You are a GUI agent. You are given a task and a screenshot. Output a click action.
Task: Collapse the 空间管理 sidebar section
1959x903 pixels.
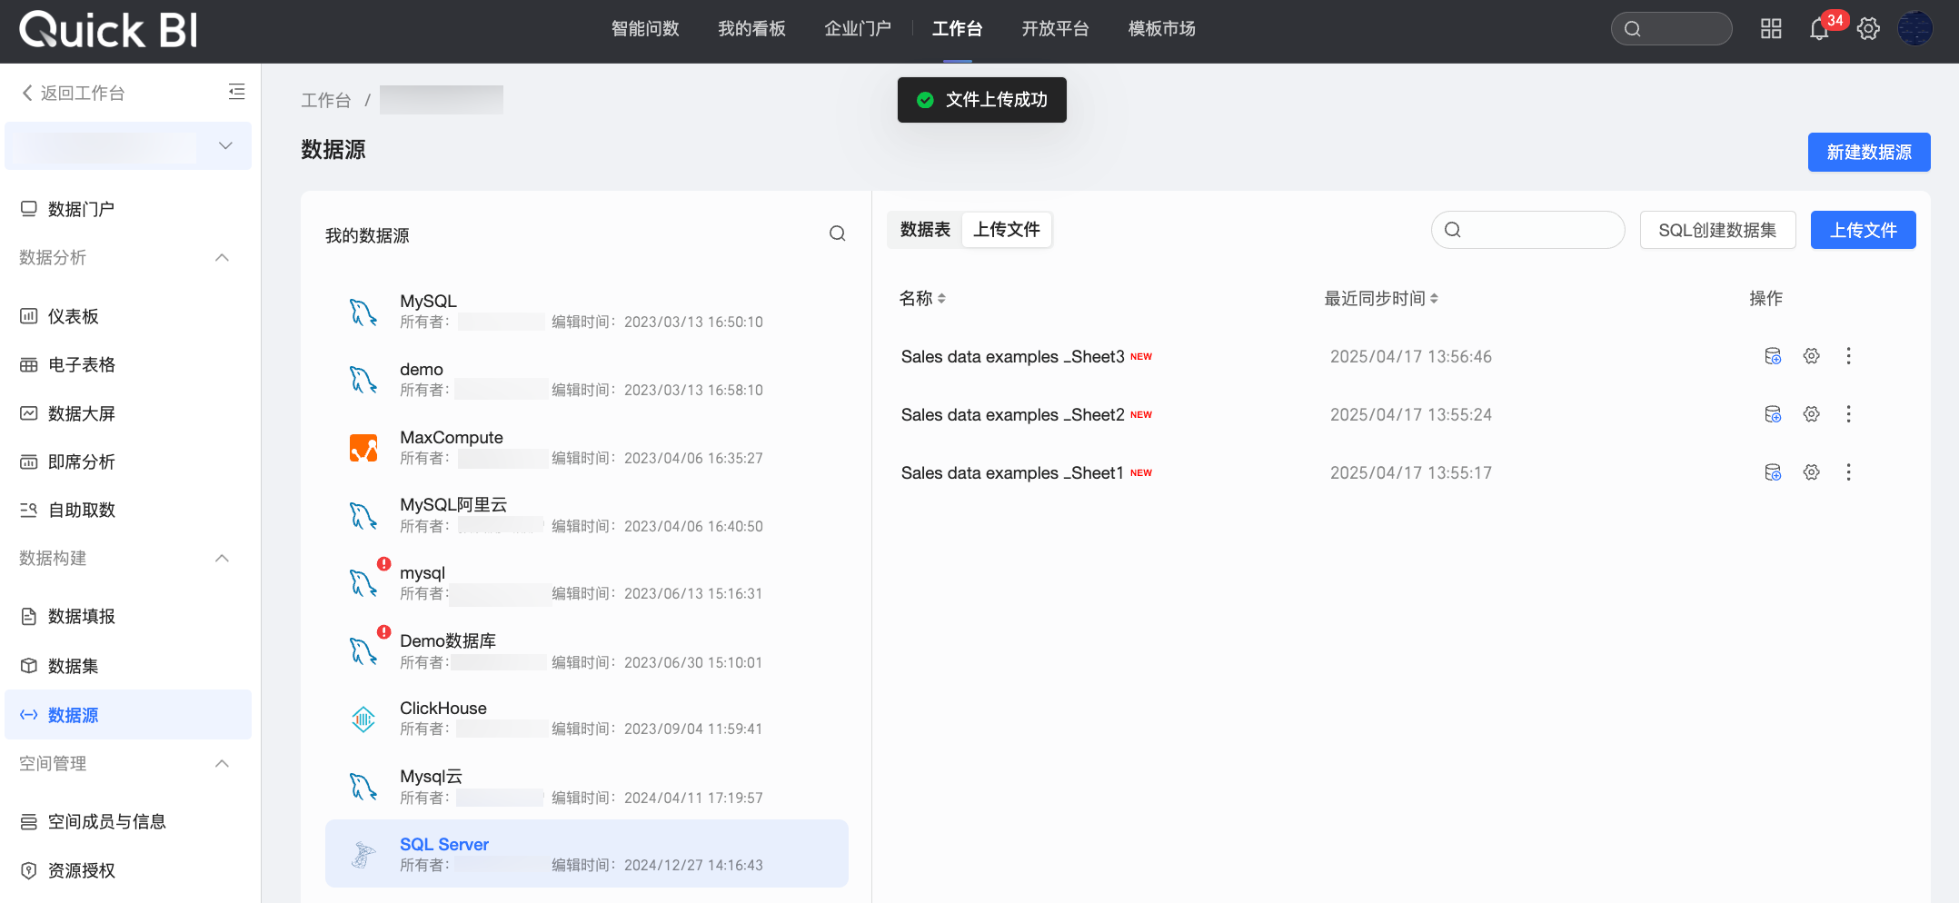click(x=222, y=764)
